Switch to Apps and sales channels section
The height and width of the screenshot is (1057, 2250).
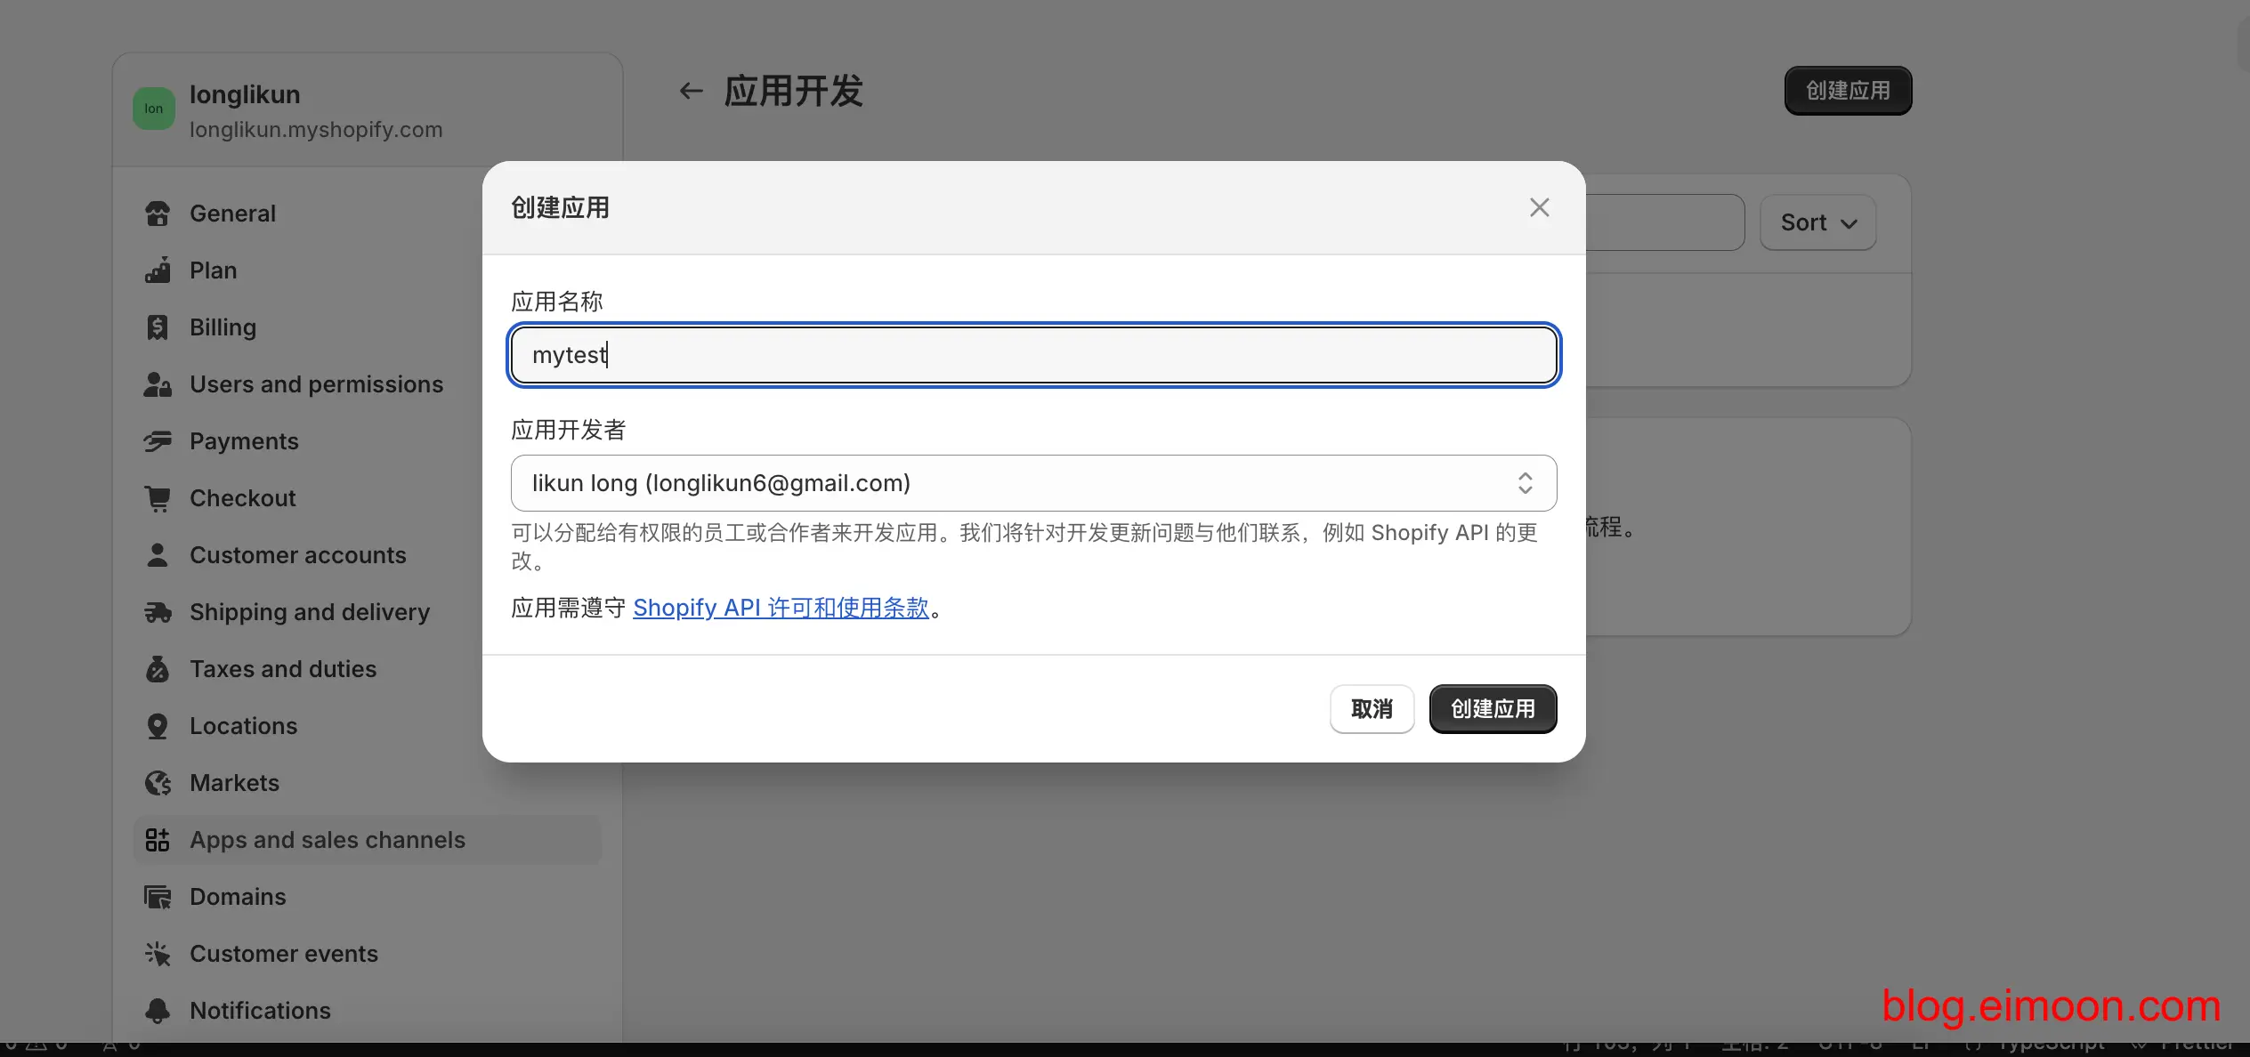(x=328, y=840)
